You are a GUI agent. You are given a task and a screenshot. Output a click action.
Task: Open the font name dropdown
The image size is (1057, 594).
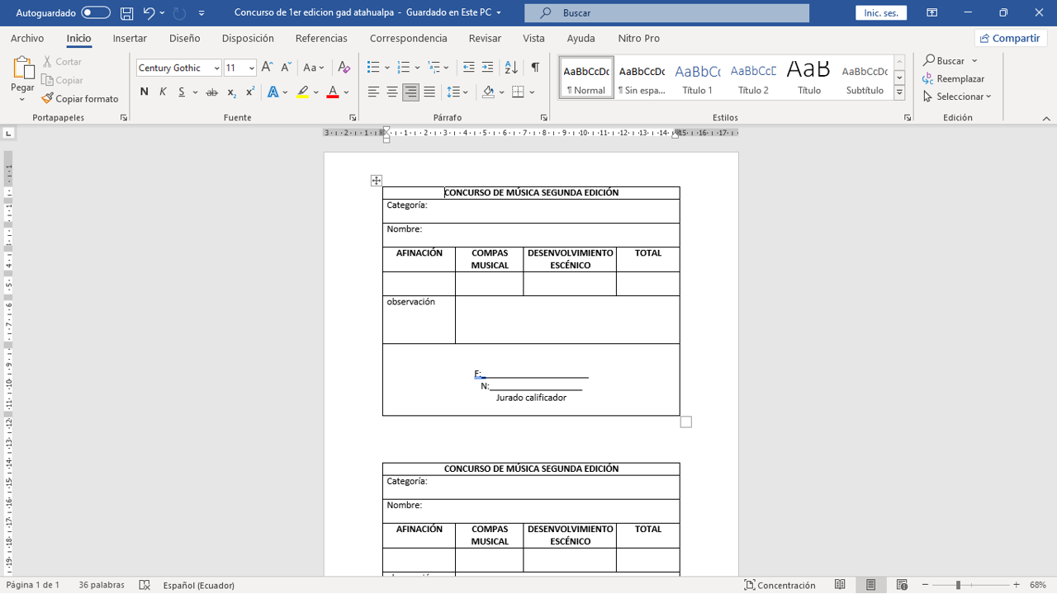[x=216, y=68]
